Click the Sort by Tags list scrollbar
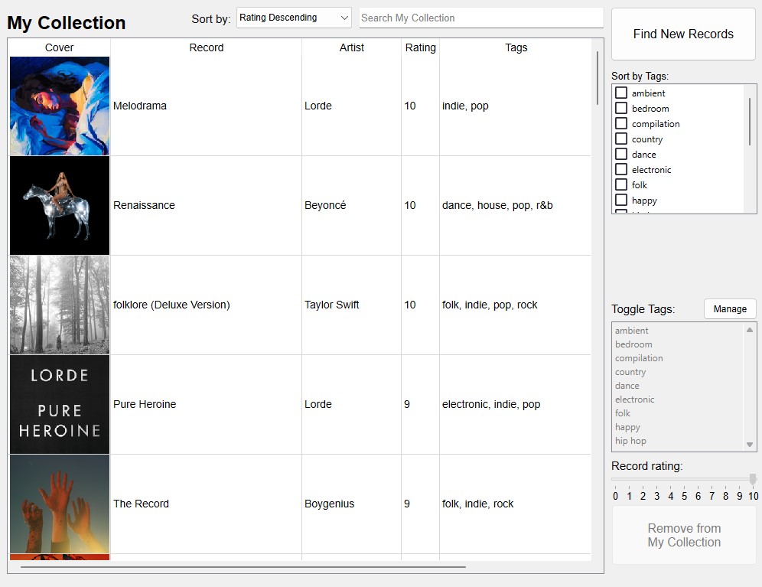This screenshot has height=587, width=762. [x=750, y=122]
